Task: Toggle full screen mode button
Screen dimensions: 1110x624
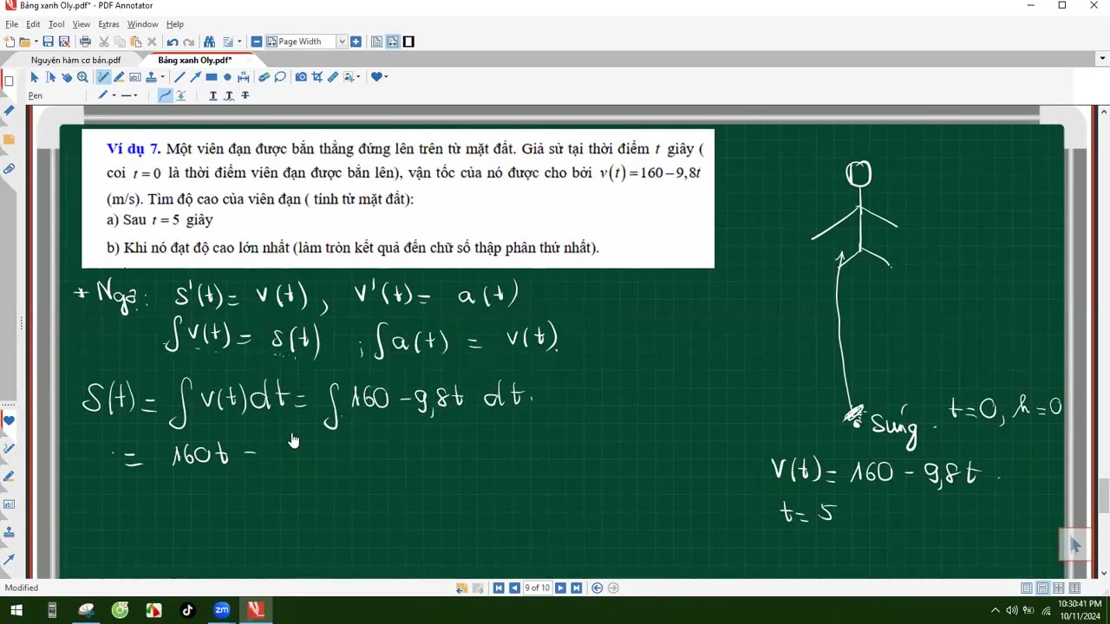Action: click(x=408, y=42)
